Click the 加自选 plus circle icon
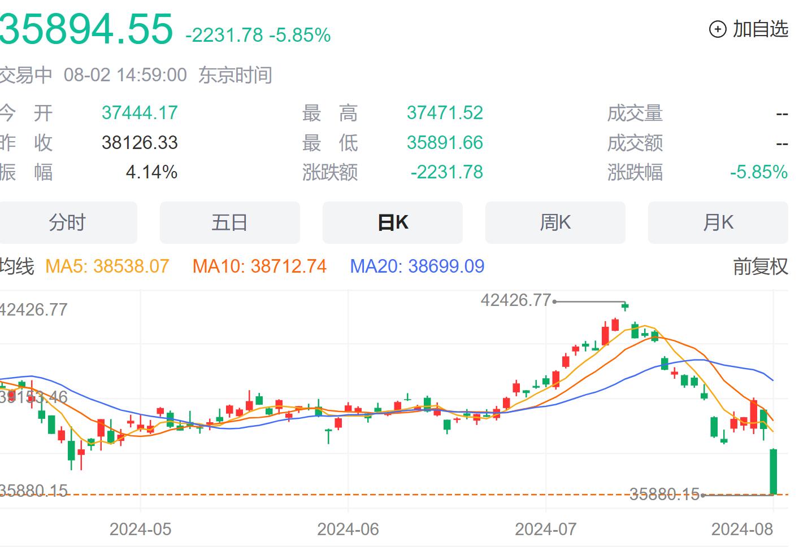The width and height of the screenshot is (799, 547). click(x=718, y=29)
